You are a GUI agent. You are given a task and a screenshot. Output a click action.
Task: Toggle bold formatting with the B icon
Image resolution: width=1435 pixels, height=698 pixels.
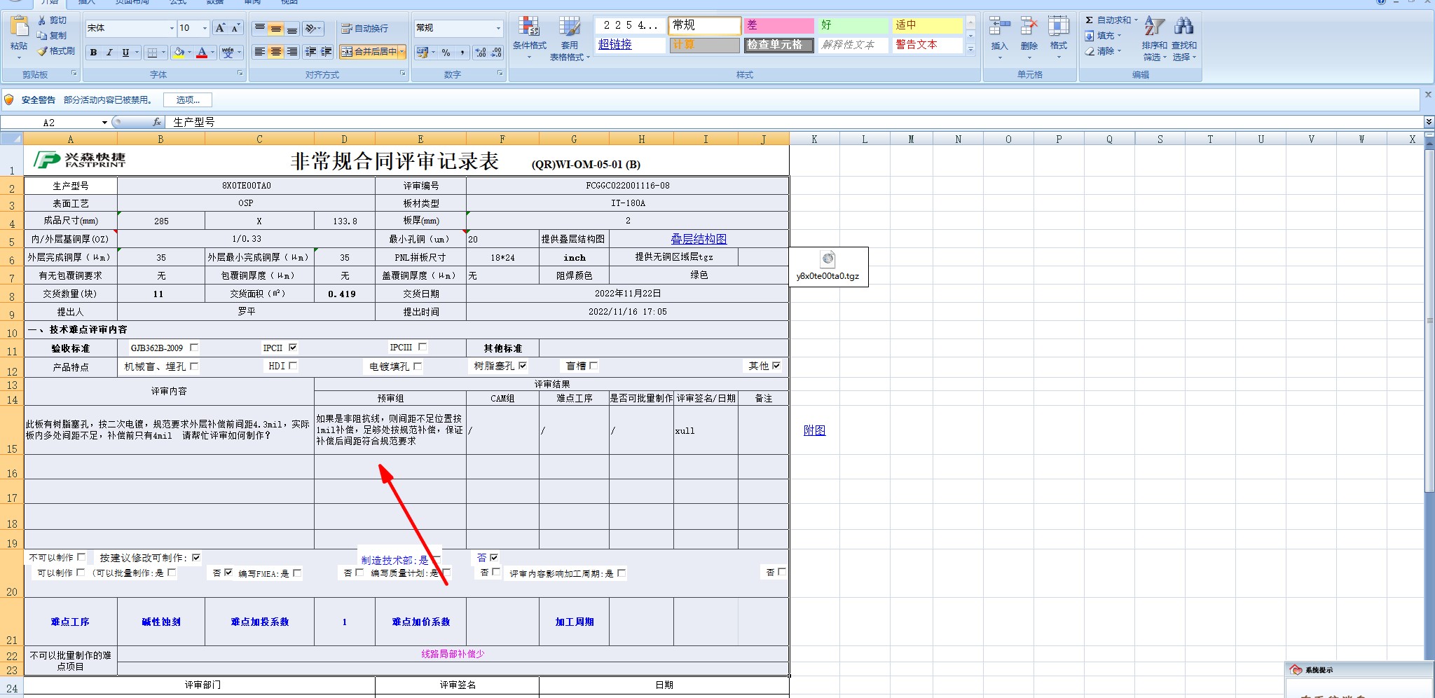tap(93, 53)
